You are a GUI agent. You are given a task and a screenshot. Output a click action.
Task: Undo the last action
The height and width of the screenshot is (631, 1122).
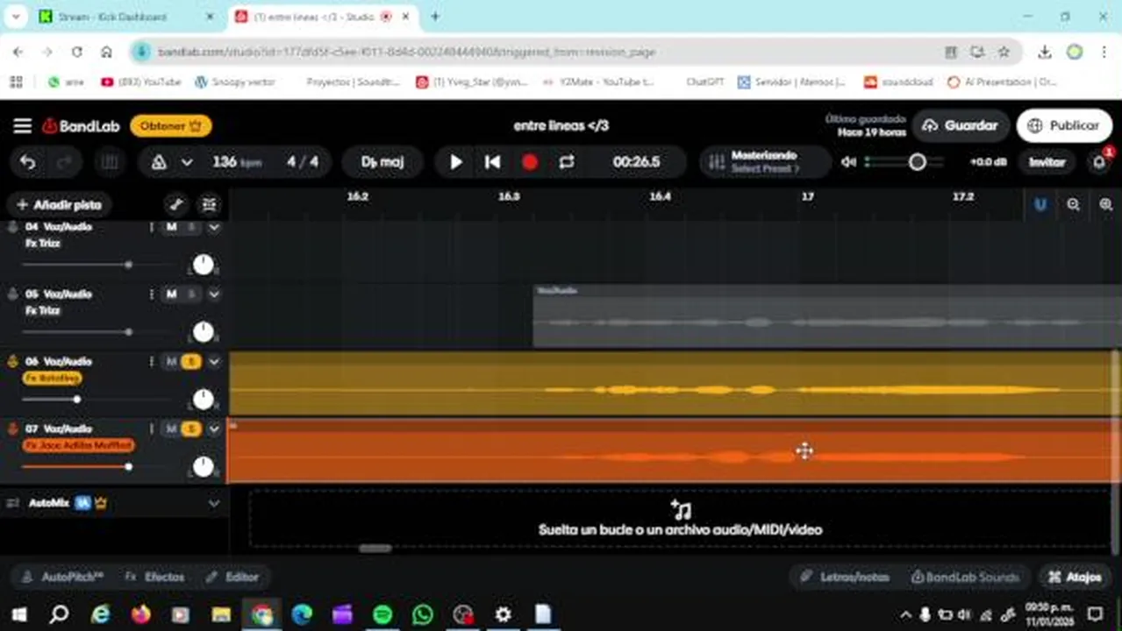click(x=28, y=162)
